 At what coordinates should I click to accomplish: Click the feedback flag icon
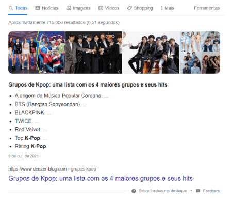coord(198,191)
